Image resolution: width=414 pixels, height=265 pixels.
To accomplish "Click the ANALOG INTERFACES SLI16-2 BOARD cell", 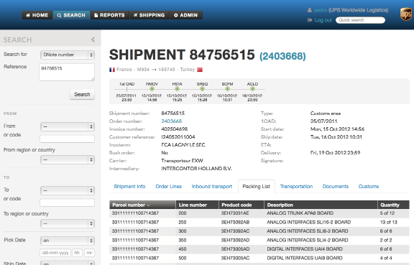I will point(308,222).
